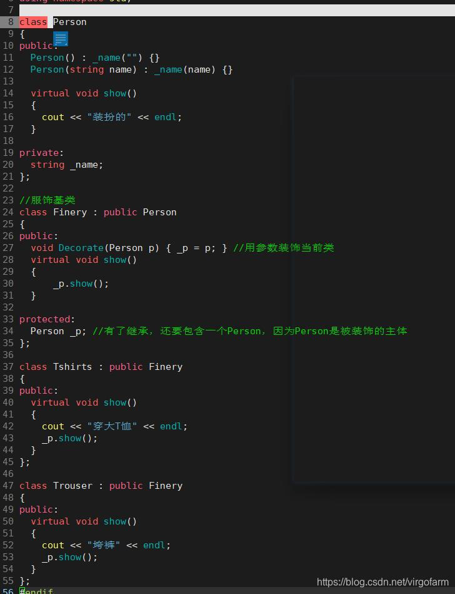Viewport: 455px width, 594px height.
Task: Click the #endif directive on line 56
Action: click(x=36, y=591)
